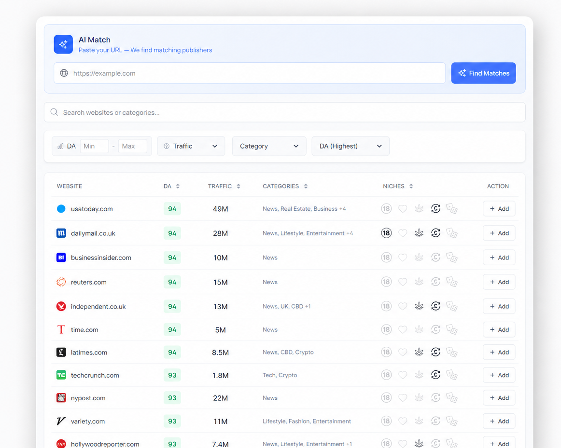Click the businessinsider.com BI logo

tap(61, 258)
